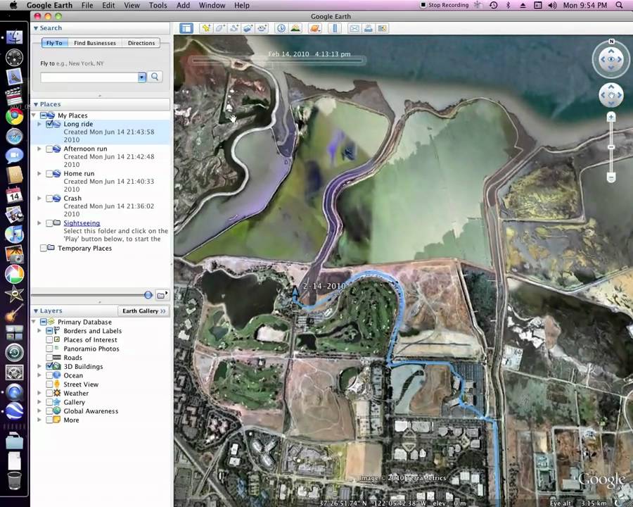The image size is (633, 507).
Task: Open the View menu
Action: coord(132,5)
